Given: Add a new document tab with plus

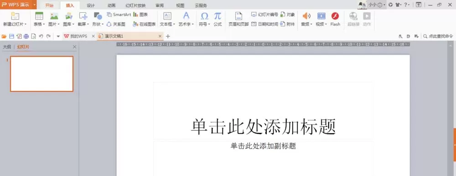Looking at the screenshot, I should coord(167,36).
